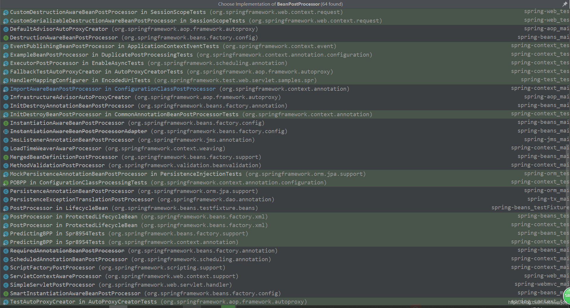Click interface icon beside InstantiationAwareBeanPostProcessor
The image size is (570, 308).
[6, 123]
